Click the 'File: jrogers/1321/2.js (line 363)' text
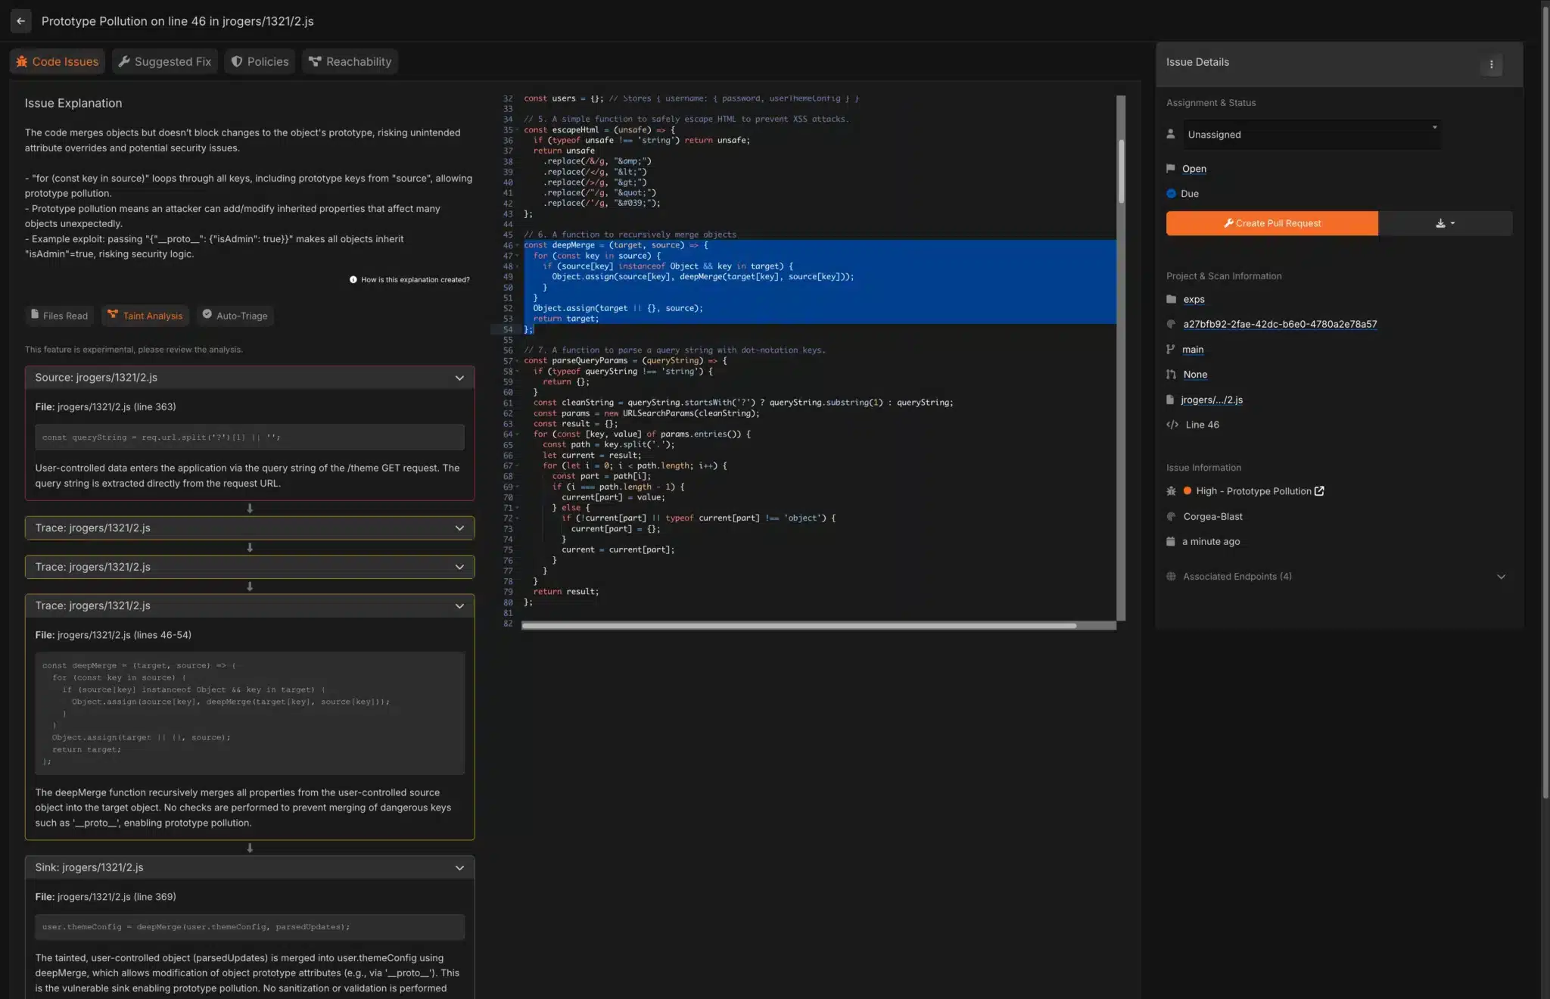The height and width of the screenshot is (999, 1550). 105,407
